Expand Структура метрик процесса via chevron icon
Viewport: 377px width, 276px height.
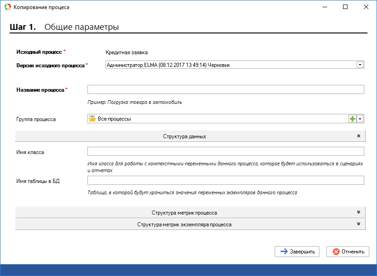[x=358, y=212]
